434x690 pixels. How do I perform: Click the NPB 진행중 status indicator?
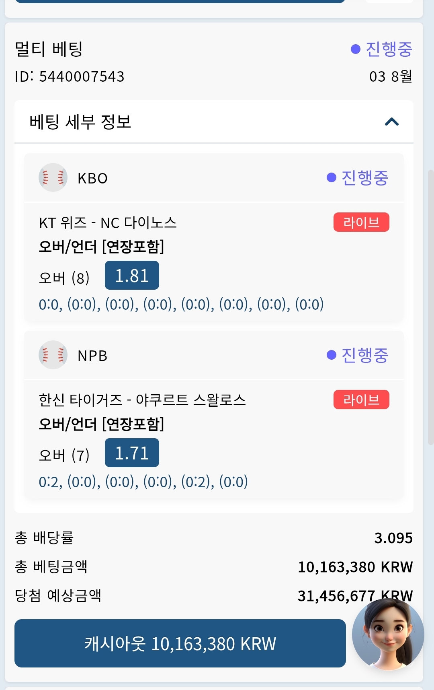click(357, 355)
